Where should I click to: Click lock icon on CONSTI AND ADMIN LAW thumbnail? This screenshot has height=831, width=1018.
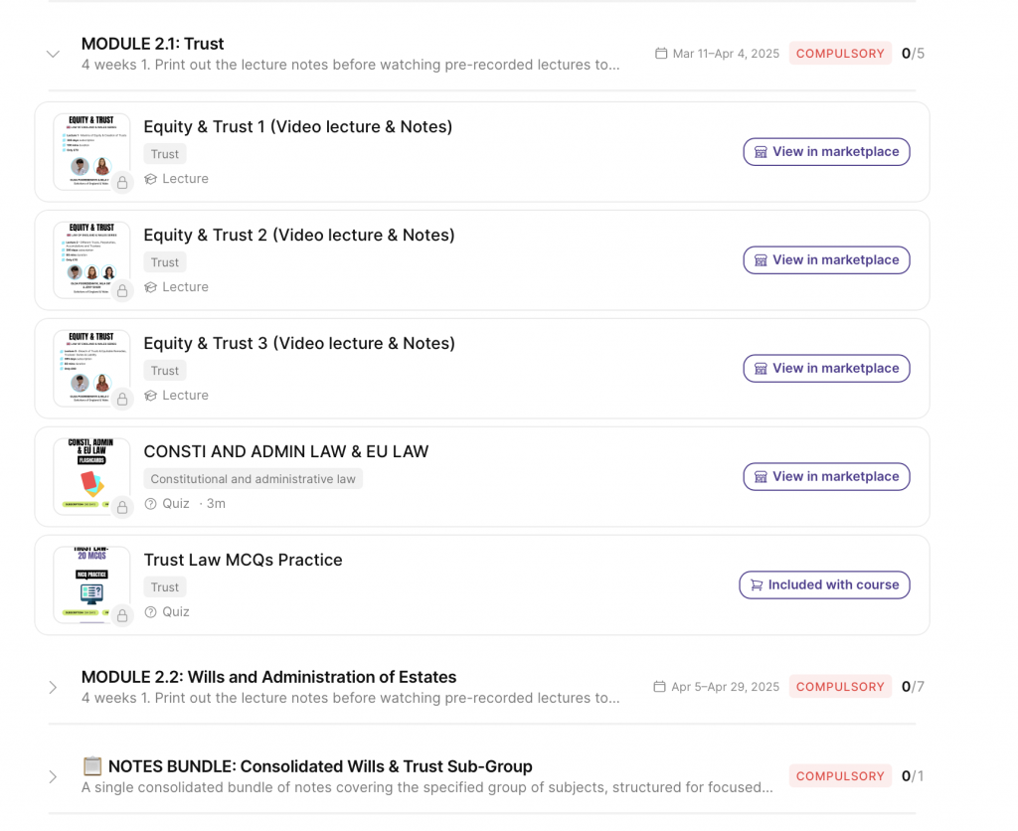[122, 508]
